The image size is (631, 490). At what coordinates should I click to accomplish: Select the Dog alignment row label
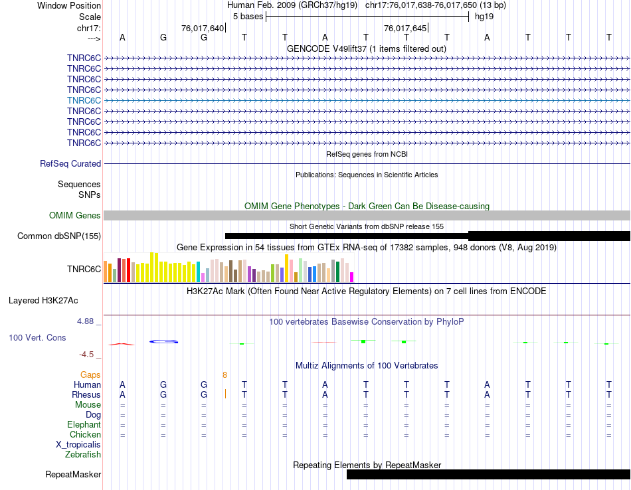coord(93,415)
